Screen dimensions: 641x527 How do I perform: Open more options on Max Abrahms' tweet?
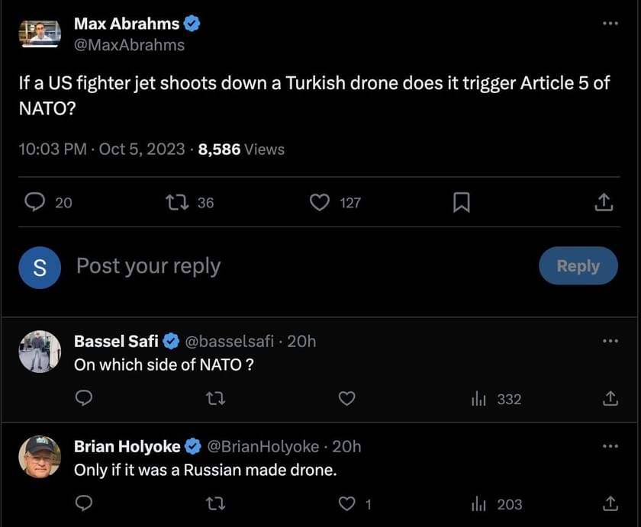(610, 24)
